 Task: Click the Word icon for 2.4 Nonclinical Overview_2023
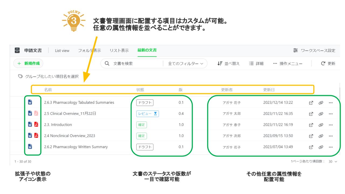[x=30, y=136]
